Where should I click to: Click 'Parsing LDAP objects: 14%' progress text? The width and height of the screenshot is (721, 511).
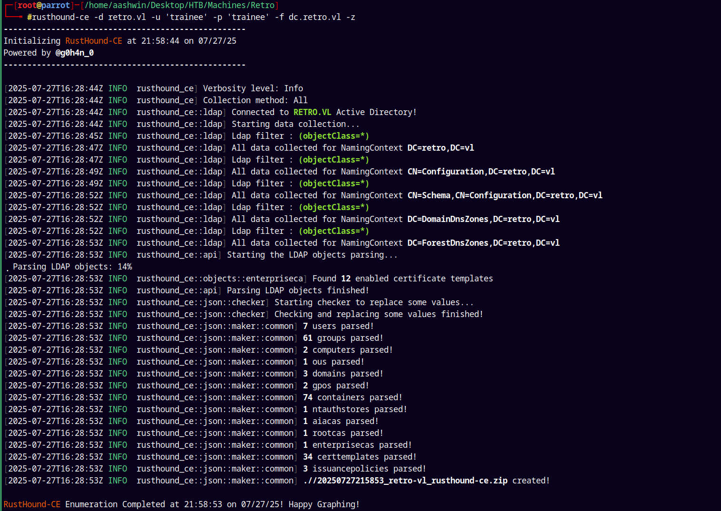tap(72, 267)
